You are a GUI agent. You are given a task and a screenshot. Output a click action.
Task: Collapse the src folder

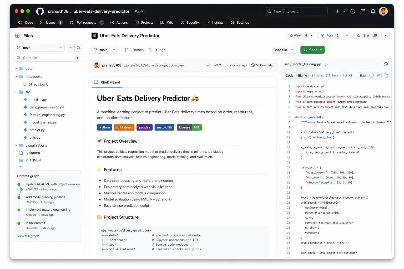pos(16,92)
